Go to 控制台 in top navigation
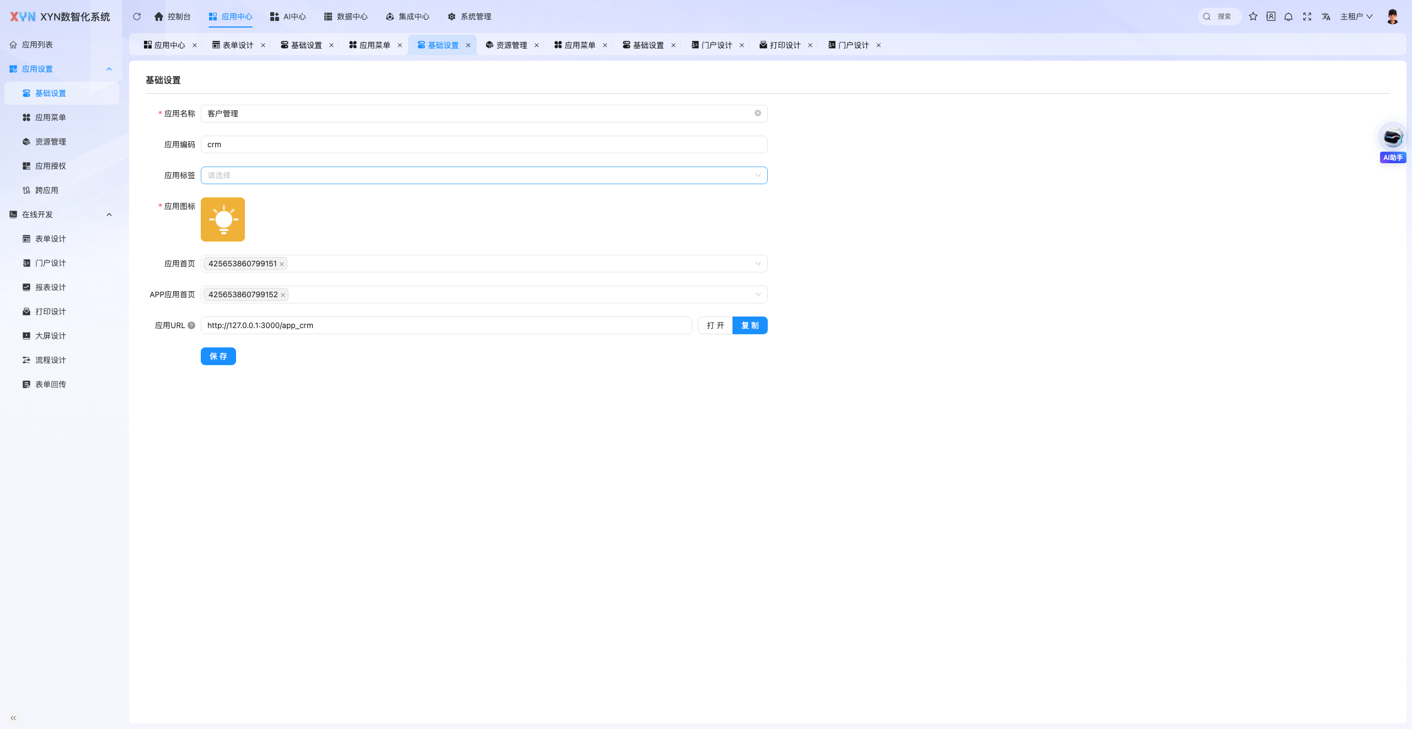 pos(173,17)
